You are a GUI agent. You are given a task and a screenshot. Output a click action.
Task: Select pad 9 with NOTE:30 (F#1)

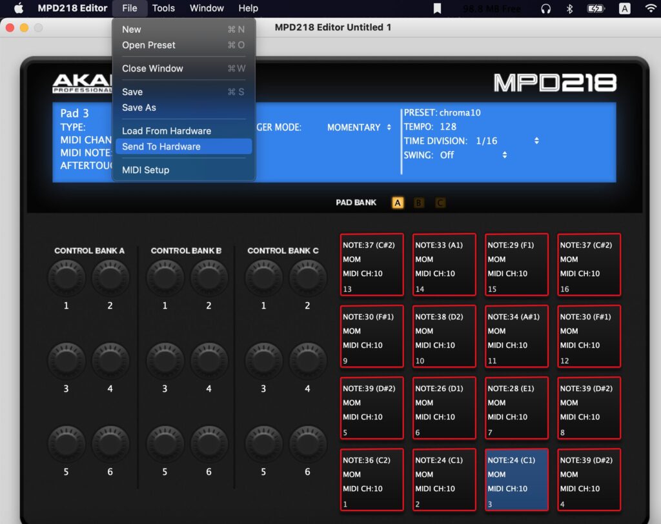[x=371, y=336]
